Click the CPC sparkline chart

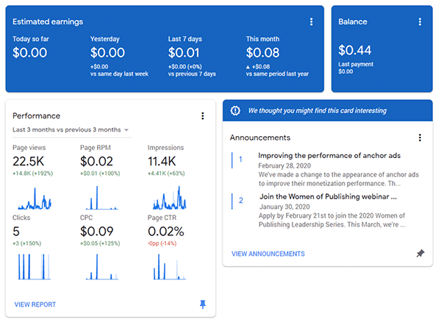(103, 268)
